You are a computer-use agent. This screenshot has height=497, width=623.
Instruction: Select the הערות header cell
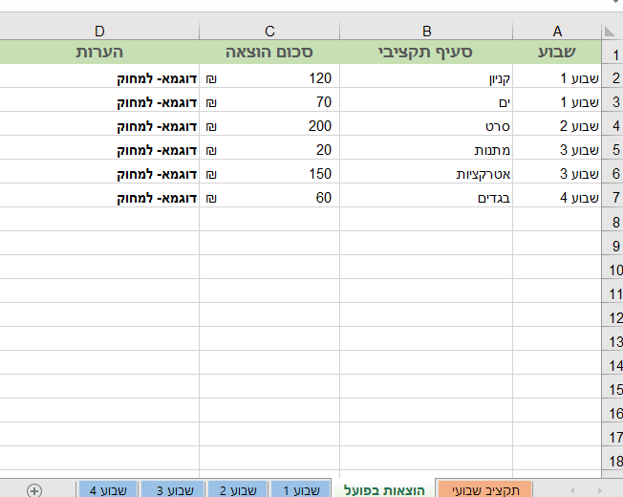tap(99, 52)
